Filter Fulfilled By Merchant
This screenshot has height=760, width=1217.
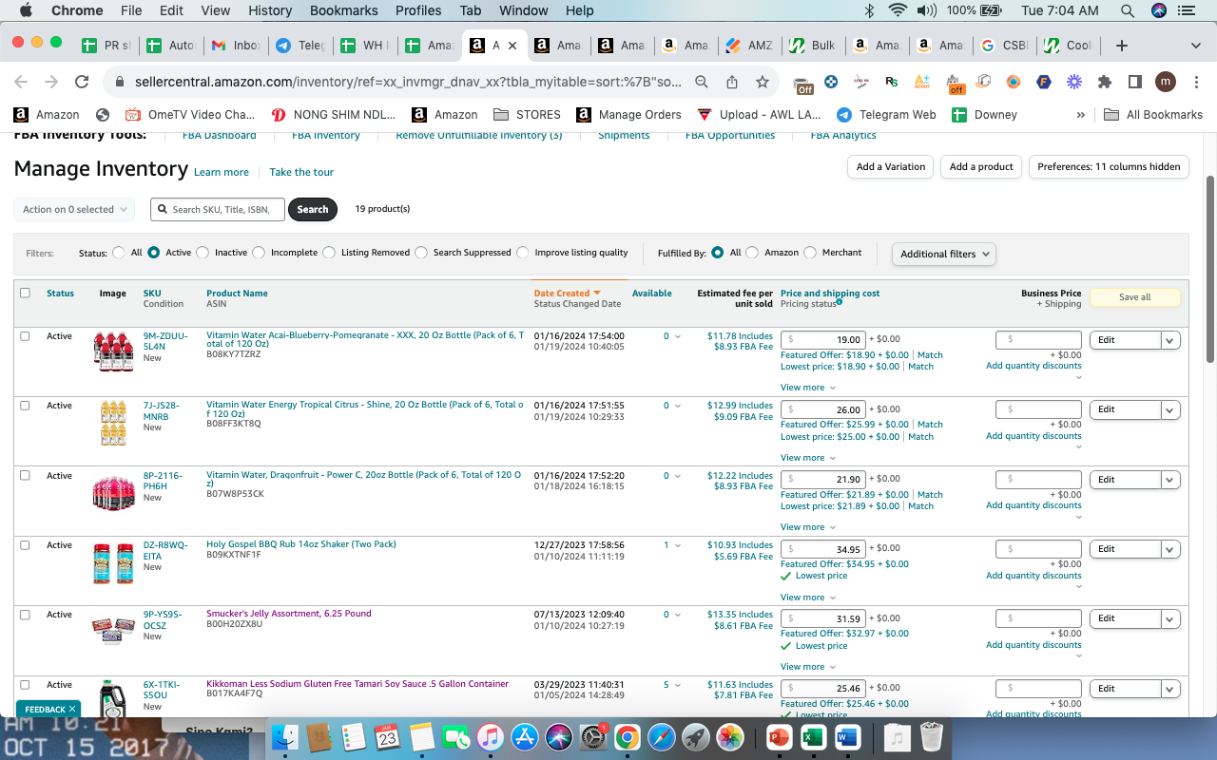point(810,253)
